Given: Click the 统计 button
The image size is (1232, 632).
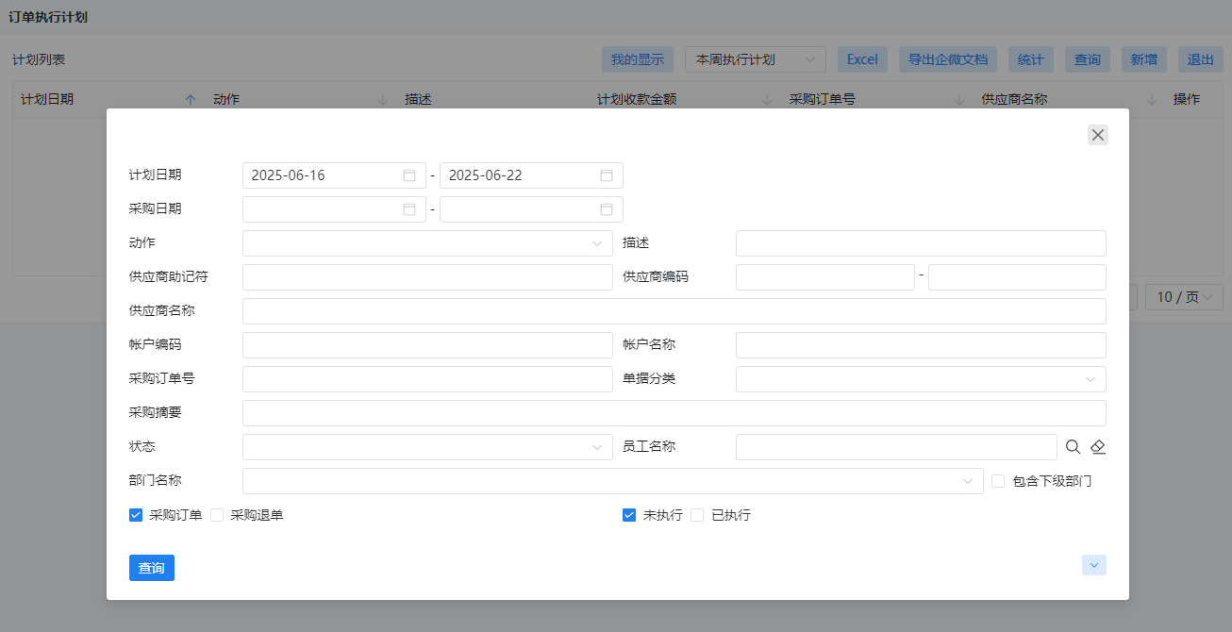Looking at the screenshot, I should [x=1031, y=59].
